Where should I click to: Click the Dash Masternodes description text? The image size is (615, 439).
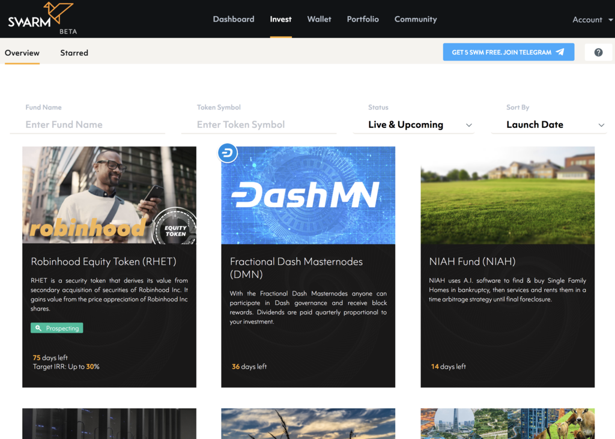coord(308,307)
